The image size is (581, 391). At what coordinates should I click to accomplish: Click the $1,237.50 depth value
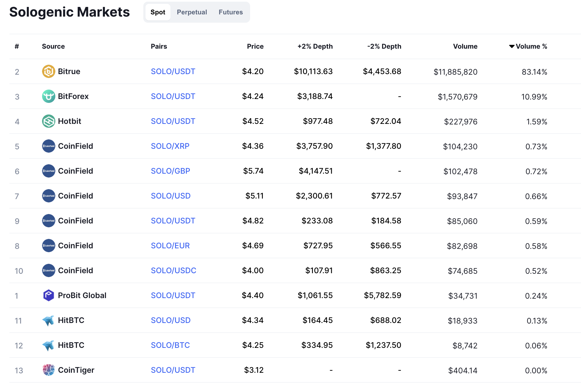383,345
